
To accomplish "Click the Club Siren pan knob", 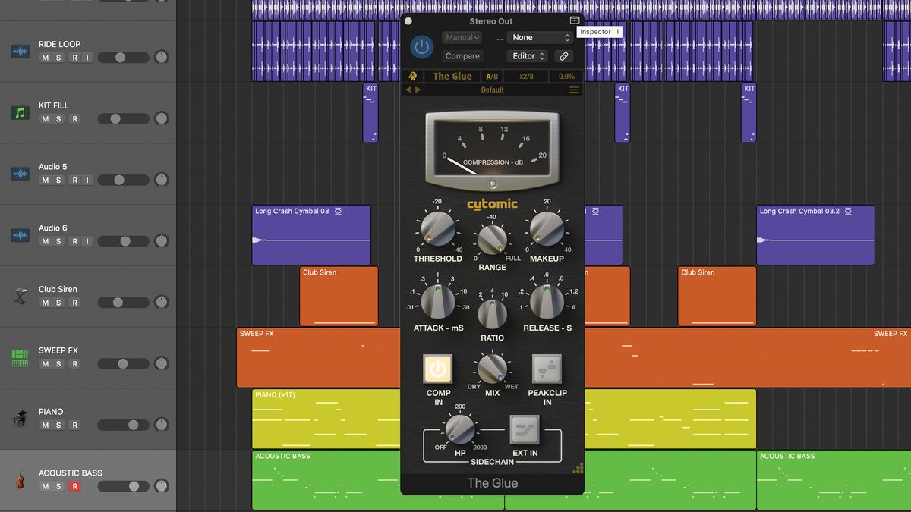I will [x=162, y=302].
